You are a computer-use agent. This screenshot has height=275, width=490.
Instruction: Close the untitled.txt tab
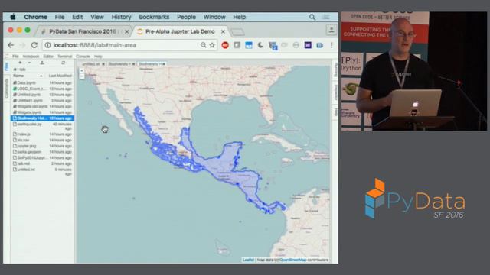(103, 64)
